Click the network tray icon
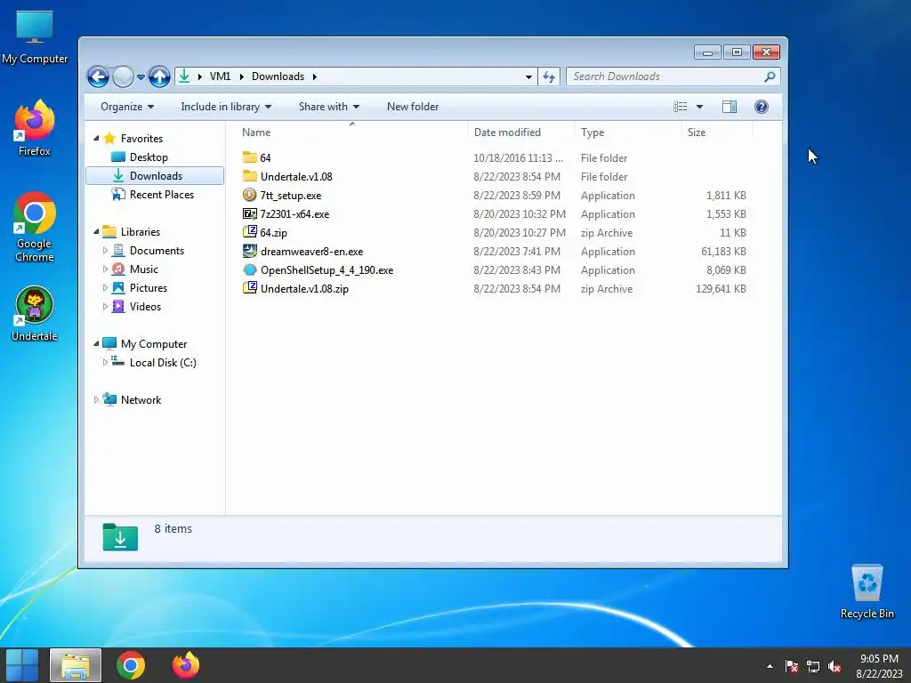Image resolution: width=911 pixels, height=683 pixels. [x=813, y=666]
